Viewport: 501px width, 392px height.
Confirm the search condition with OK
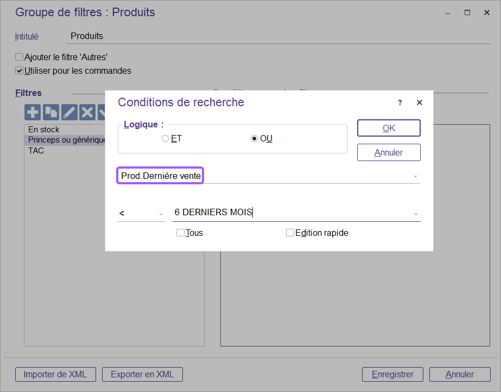tap(389, 128)
